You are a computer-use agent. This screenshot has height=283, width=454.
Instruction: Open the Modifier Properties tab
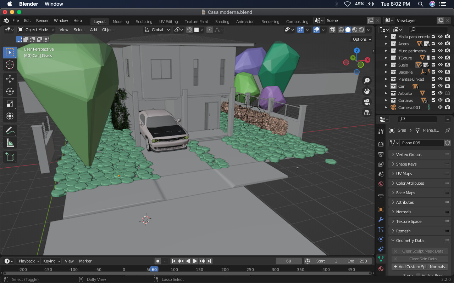tap(381, 219)
